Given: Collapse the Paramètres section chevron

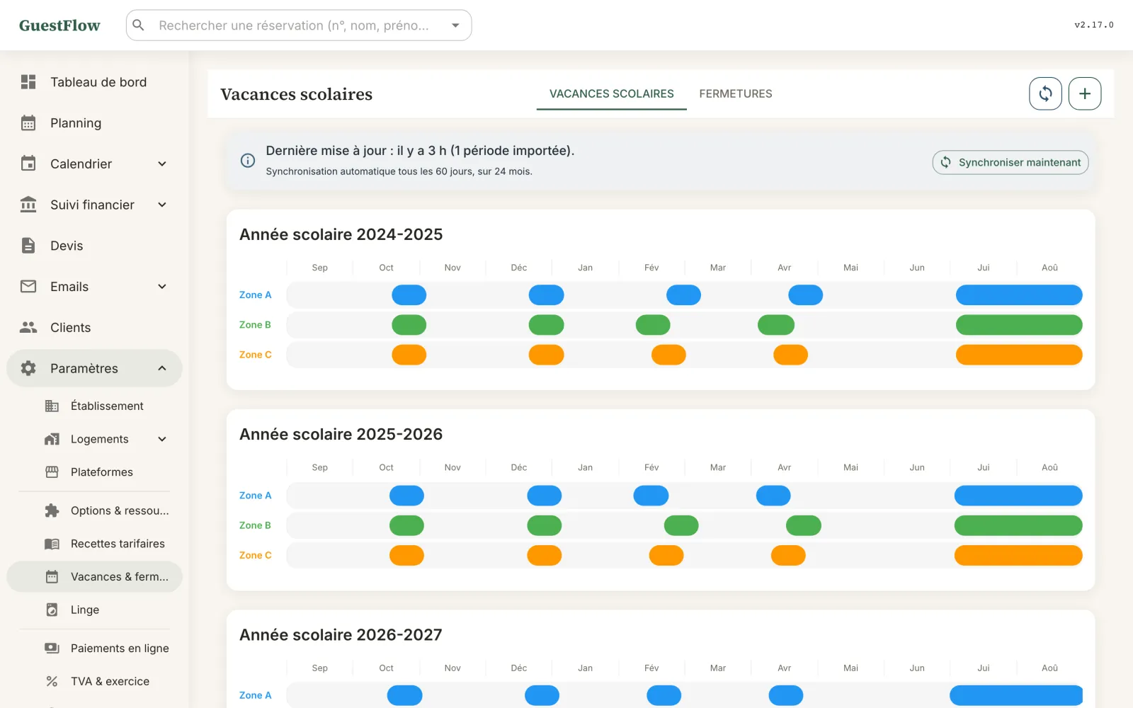Looking at the screenshot, I should 162,368.
